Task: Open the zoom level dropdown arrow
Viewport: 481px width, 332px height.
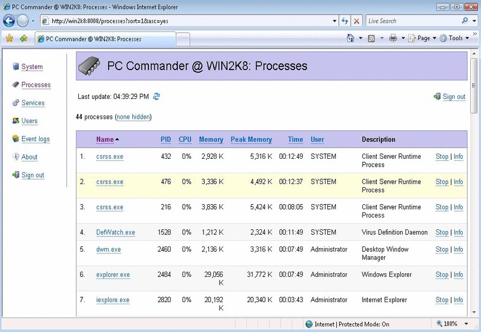Action: [x=467, y=324]
